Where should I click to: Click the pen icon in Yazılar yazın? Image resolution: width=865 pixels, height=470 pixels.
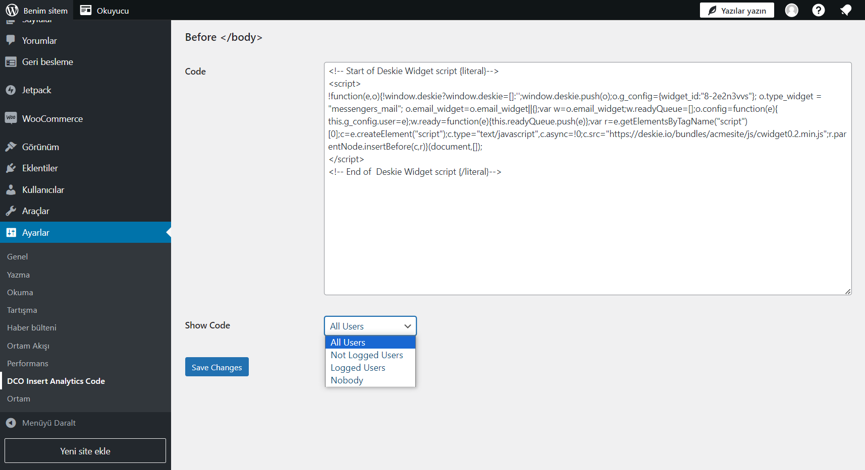712,11
